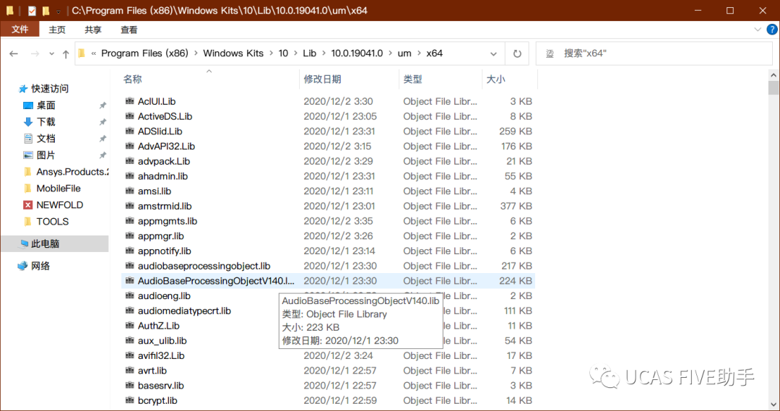Select the AuthZ.Lib file icon
This screenshot has height=411, width=780.
130,326
